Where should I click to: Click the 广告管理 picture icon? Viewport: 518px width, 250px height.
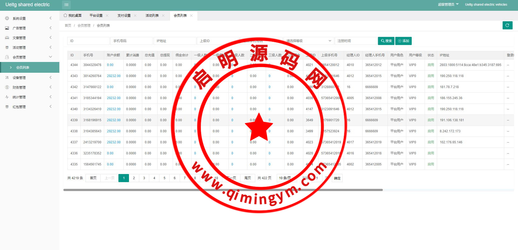point(7,28)
